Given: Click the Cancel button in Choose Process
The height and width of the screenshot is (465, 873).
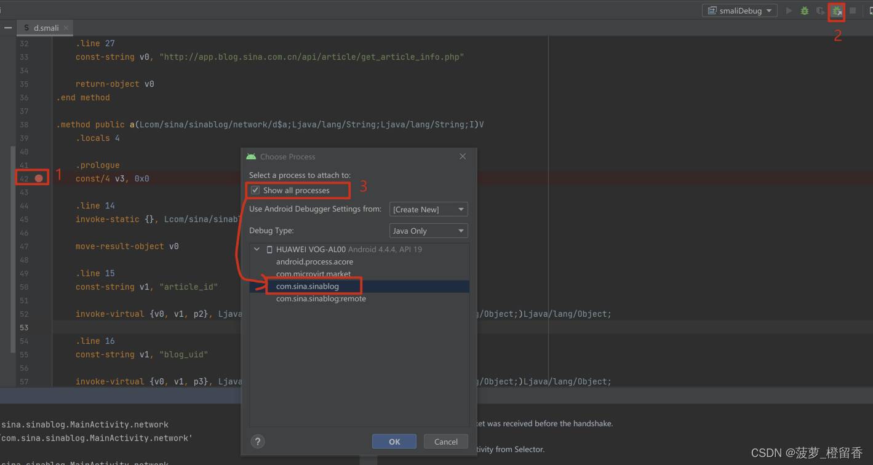Looking at the screenshot, I should click(445, 442).
